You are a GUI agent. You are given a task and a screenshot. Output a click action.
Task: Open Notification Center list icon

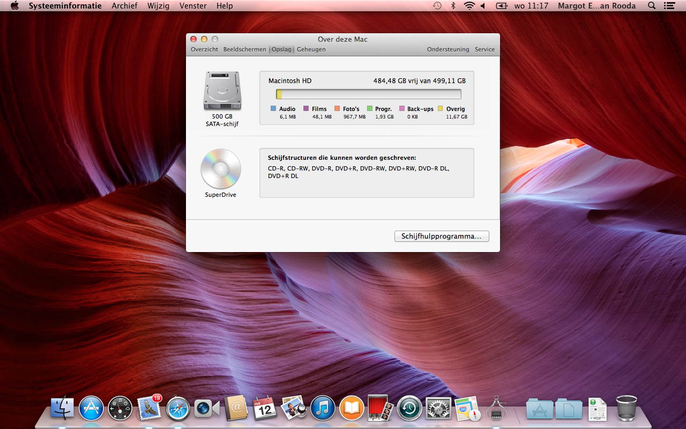click(669, 6)
